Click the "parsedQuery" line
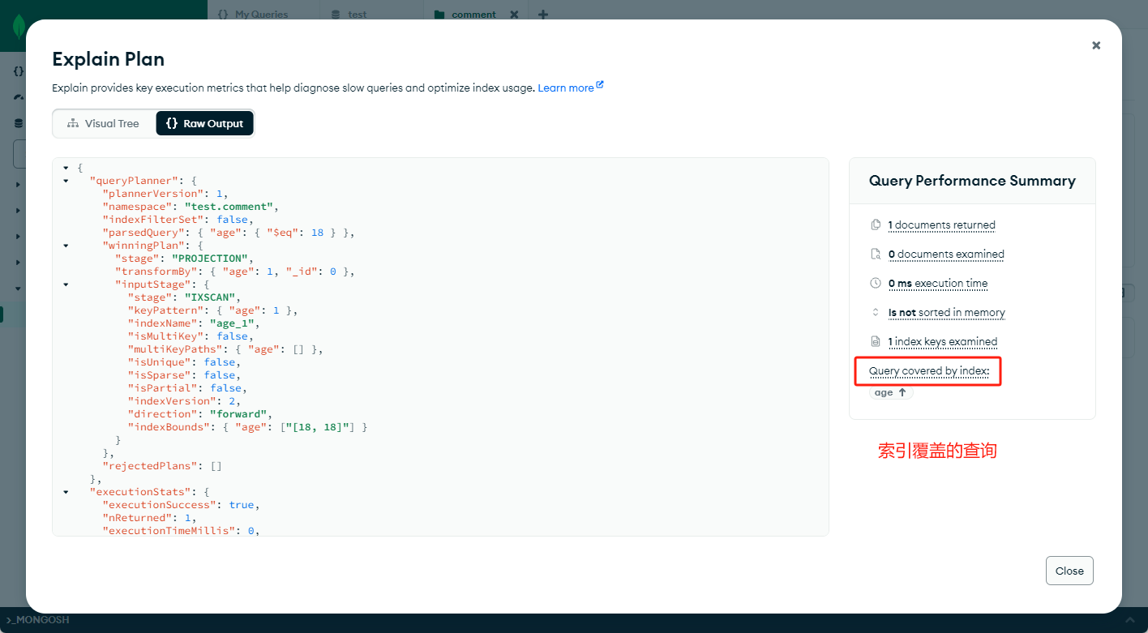Image resolution: width=1148 pixels, height=633 pixels. [x=229, y=233]
